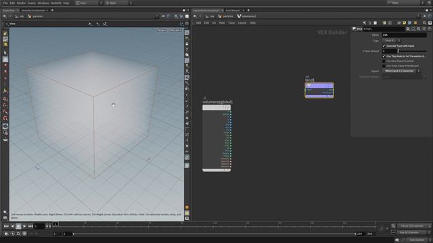The width and height of the screenshot is (433, 243).
Task: Toggle Use Own Export Context checkbox
Action: tap(384, 61)
